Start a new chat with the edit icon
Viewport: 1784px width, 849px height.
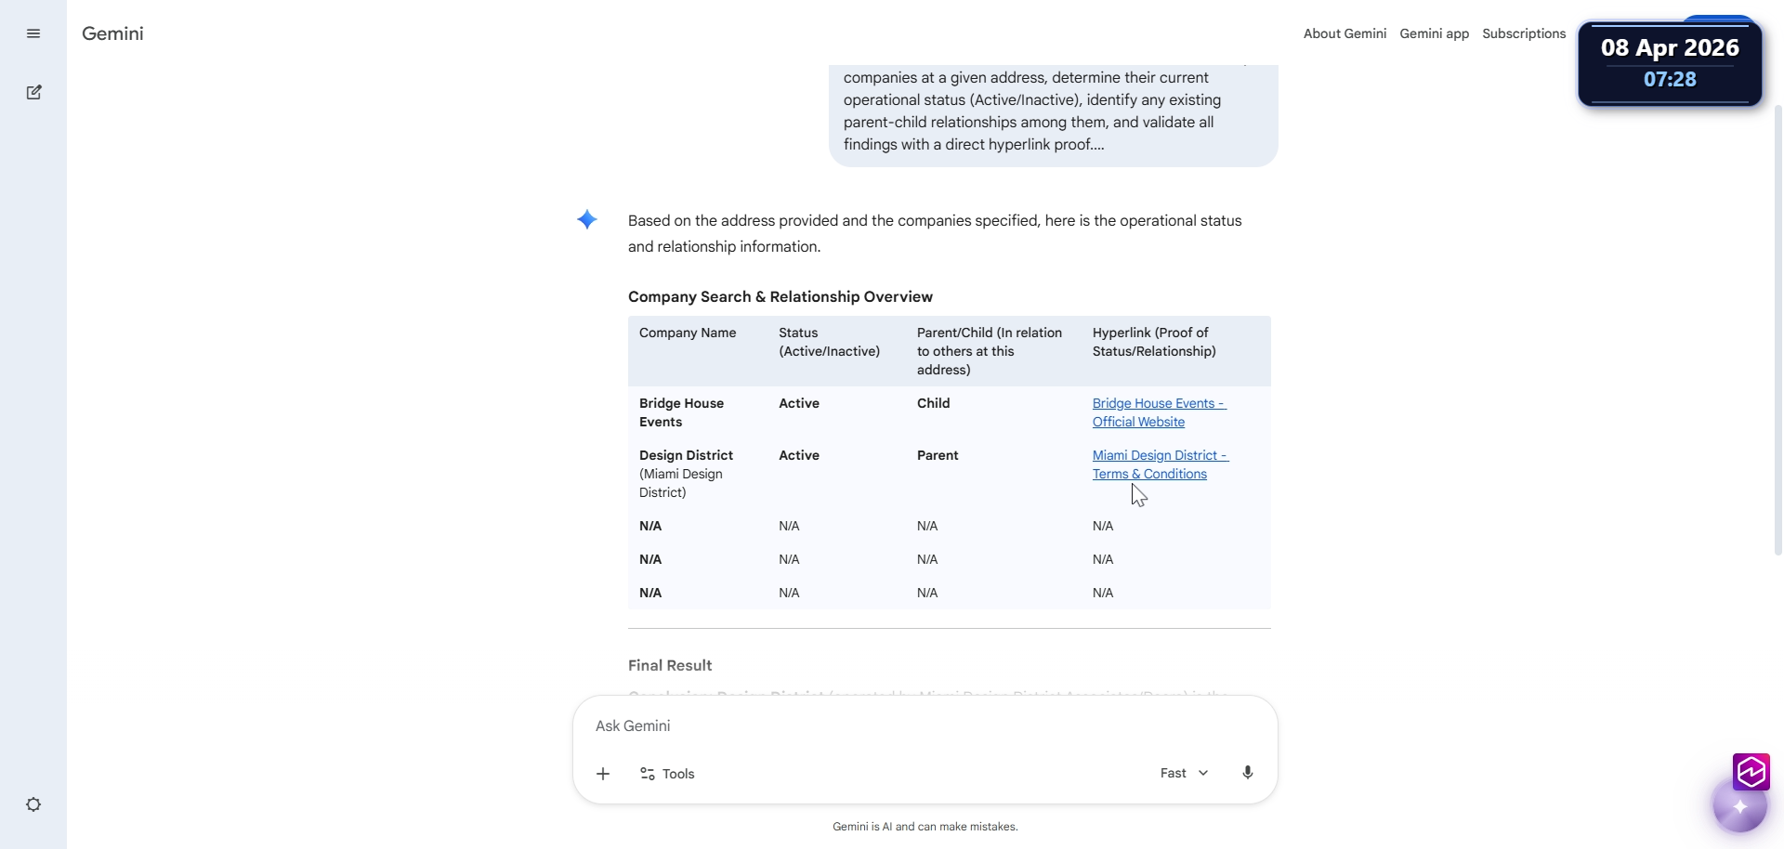(33, 92)
